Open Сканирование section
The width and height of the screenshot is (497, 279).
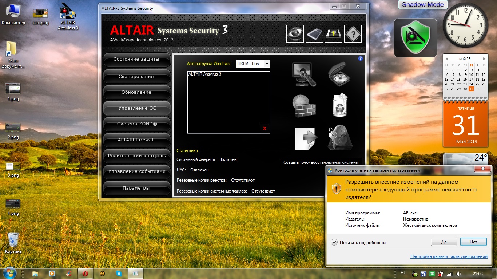tap(136, 77)
